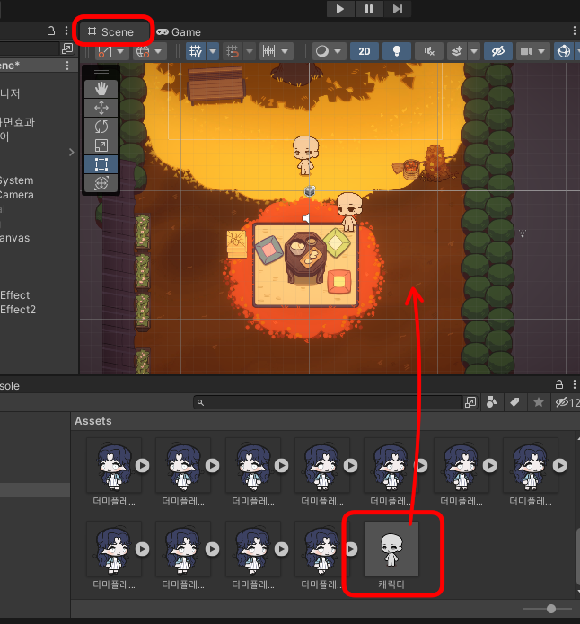Select the wooden bench in scene
The height and width of the screenshot is (624, 580).
click(216, 84)
